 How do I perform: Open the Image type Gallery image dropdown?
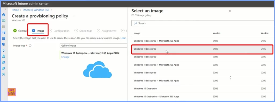[93, 46]
